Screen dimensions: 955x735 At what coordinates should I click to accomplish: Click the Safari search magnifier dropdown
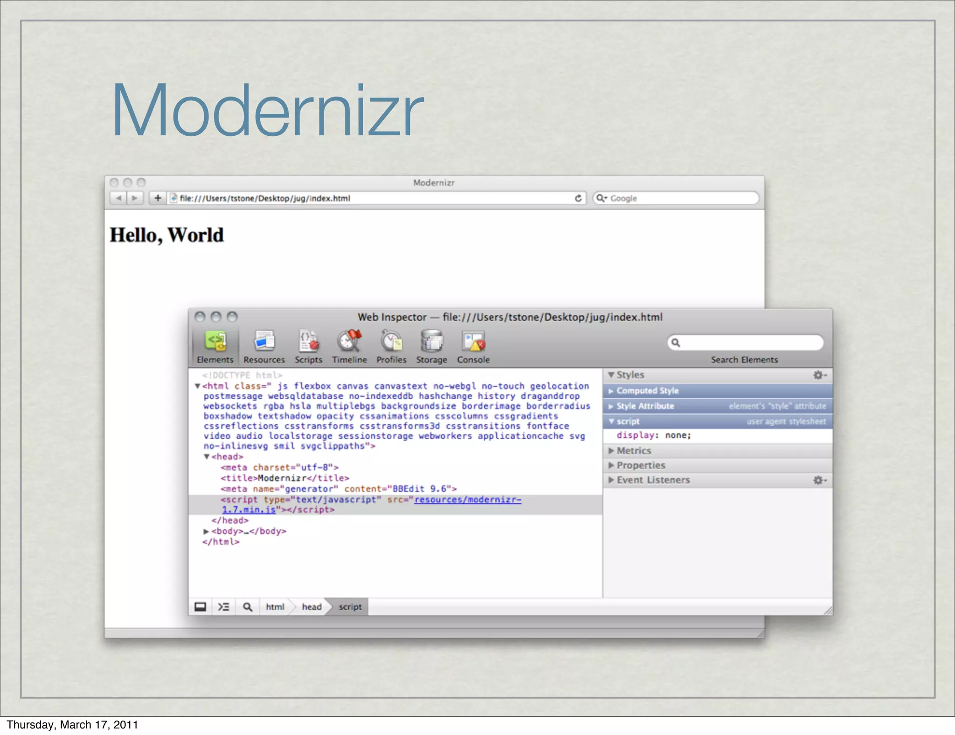click(x=602, y=198)
